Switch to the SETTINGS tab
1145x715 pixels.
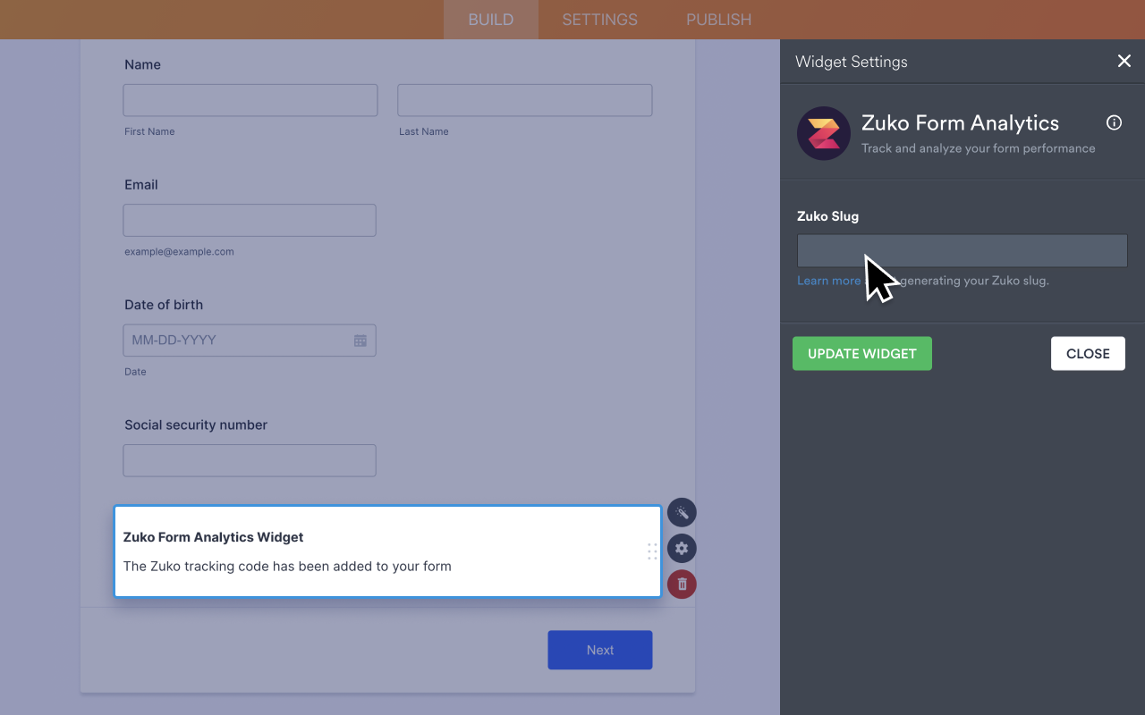(598, 19)
